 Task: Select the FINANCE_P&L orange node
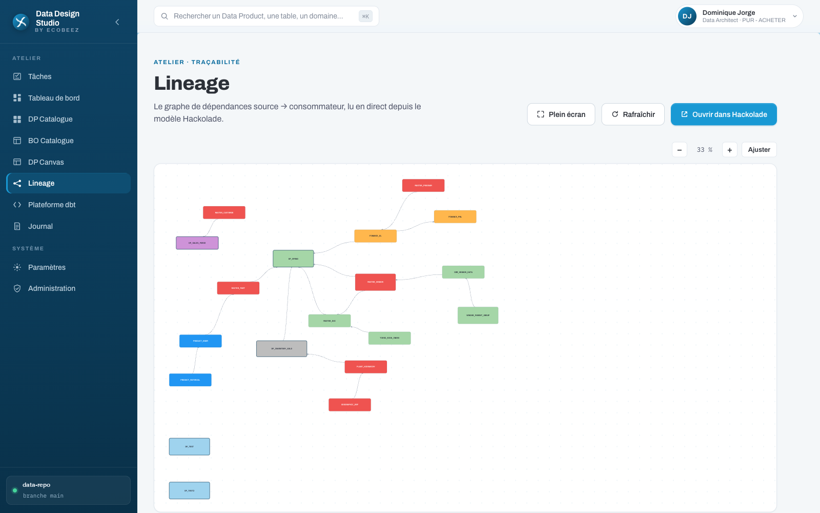455,216
